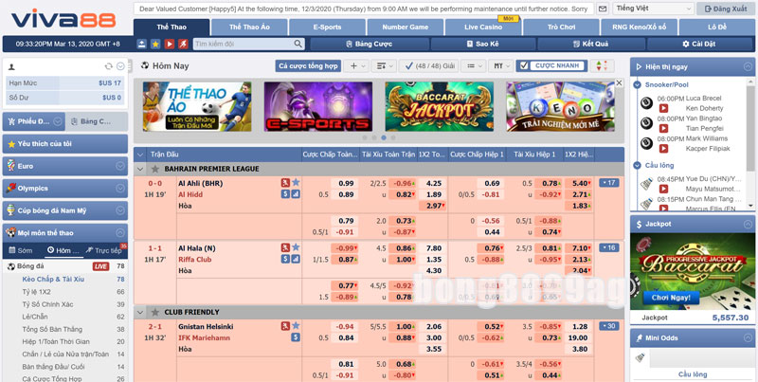This screenshot has width=758, height=382.
Task: Favorite the Al Ahli (BHR) match star
Action: tap(296, 183)
